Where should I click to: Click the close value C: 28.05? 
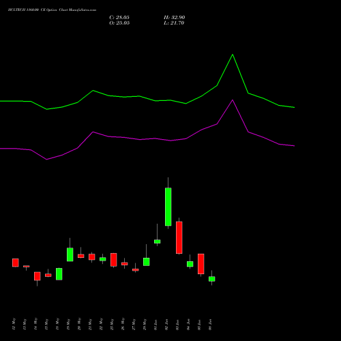119,18
